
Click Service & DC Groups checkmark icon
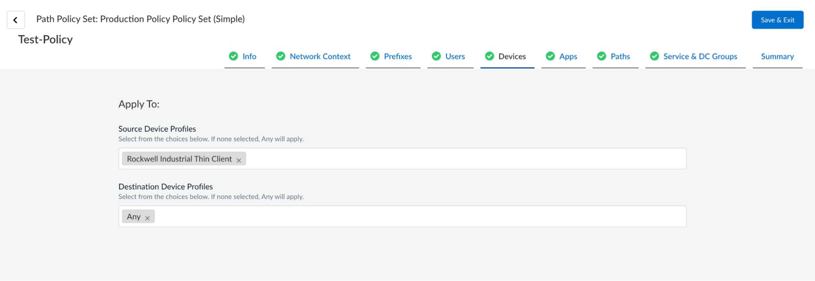pyautogui.click(x=654, y=56)
